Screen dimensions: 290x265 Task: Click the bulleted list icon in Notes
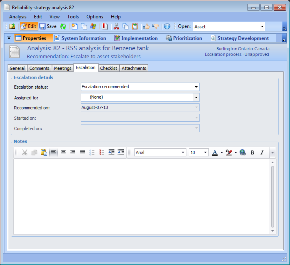[x=92, y=152]
